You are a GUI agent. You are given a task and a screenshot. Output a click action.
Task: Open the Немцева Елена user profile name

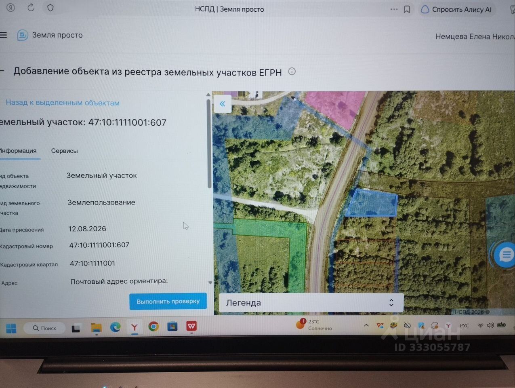(475, 37)
